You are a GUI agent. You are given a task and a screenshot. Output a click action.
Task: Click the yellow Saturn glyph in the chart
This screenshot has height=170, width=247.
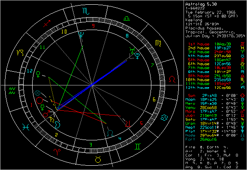pyautogui.click(x=52, y=119)
